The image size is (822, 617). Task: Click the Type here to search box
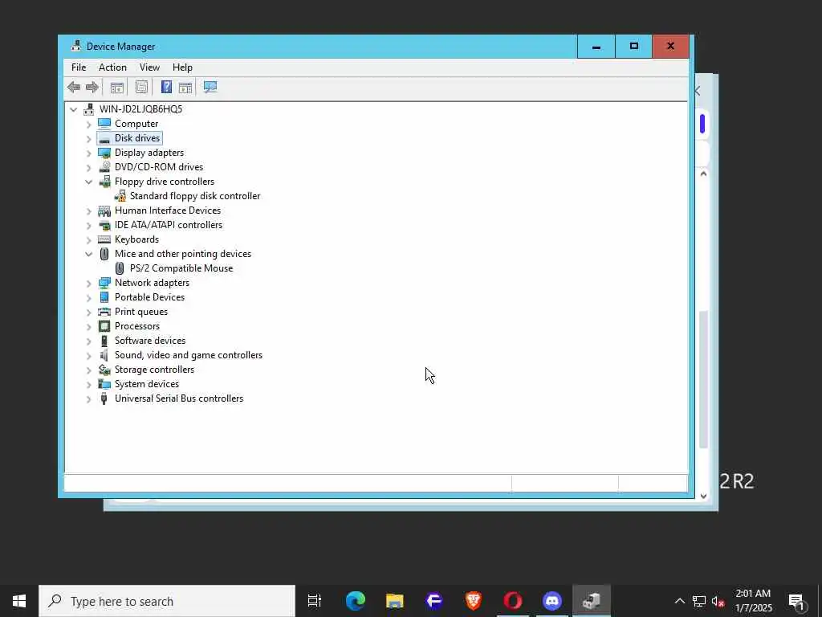[x=167, y=601]
